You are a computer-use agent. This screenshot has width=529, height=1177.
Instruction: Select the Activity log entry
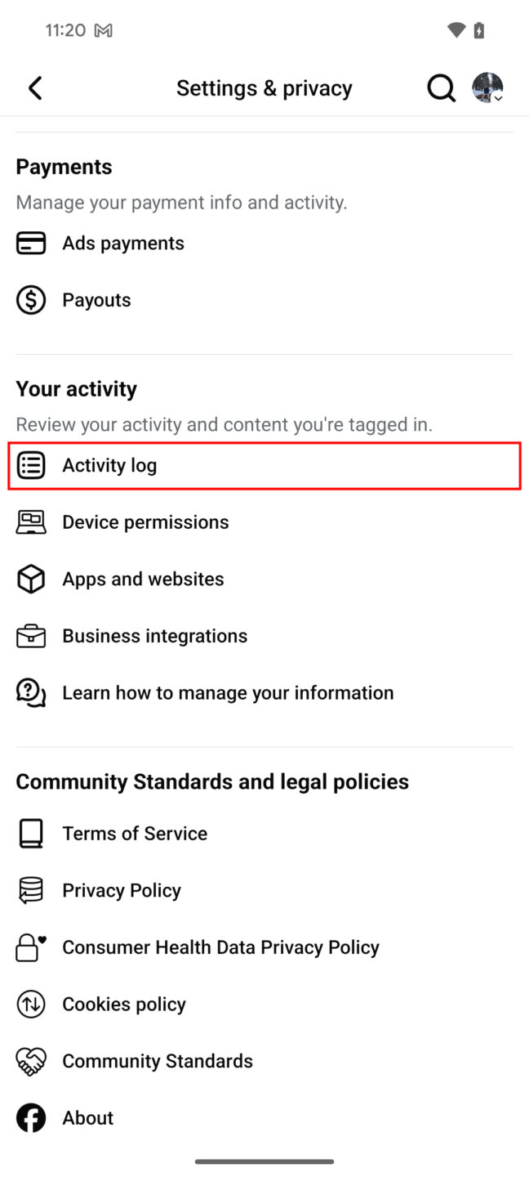[x=109, y=464]
